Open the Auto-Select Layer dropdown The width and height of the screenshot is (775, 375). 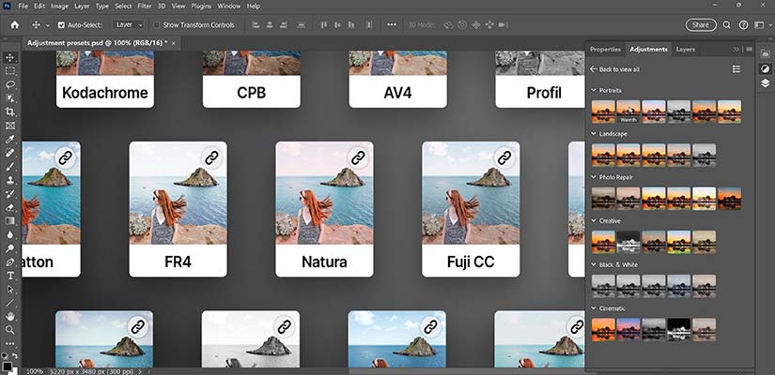[x=129, y=24]
